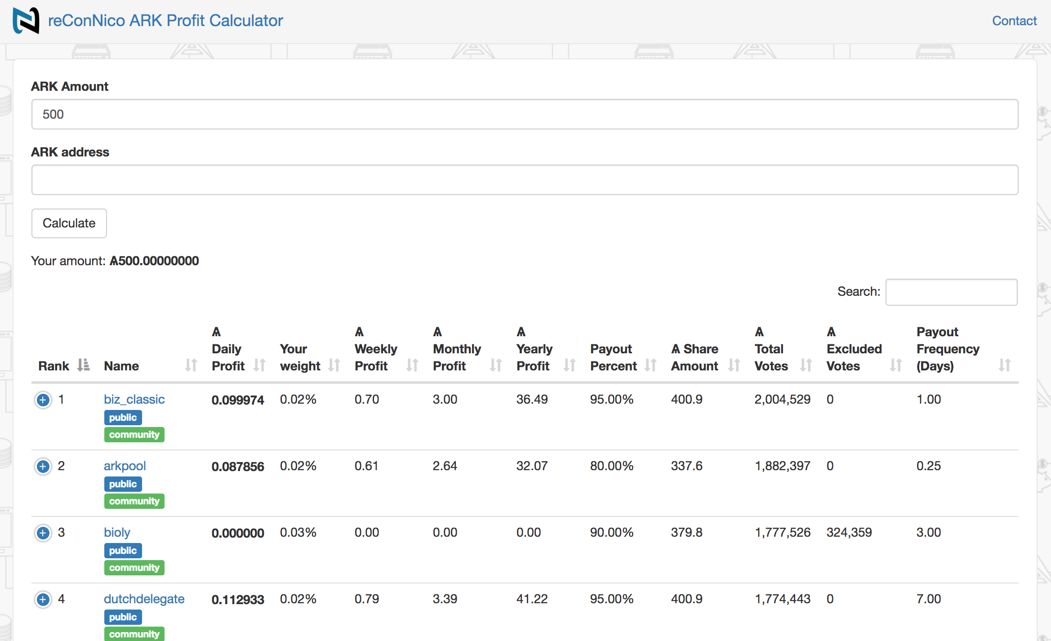The image size is (1051, 641).
Task: Sort by Total Votes arrows
Action: [806, 365]
